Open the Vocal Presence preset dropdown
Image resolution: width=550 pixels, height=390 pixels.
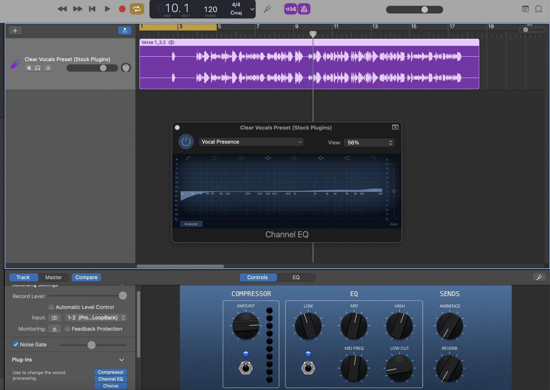pyautogui.click(x=251, y=142)
